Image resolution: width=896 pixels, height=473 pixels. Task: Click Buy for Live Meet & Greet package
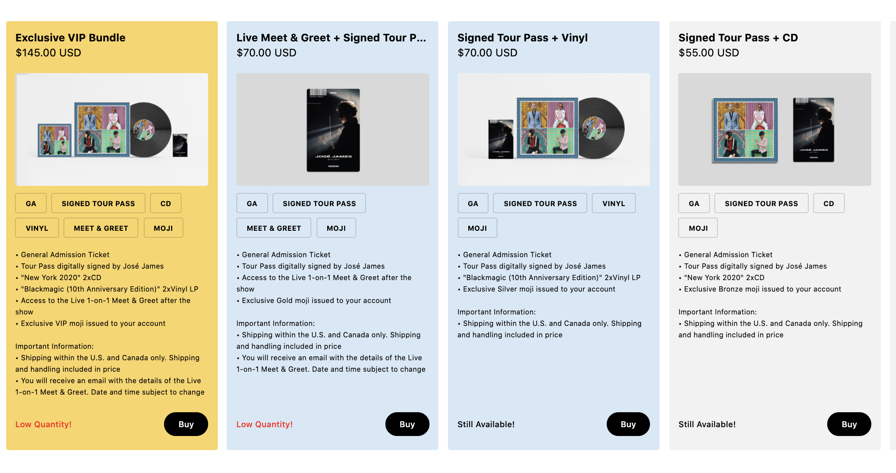point(407,424)
